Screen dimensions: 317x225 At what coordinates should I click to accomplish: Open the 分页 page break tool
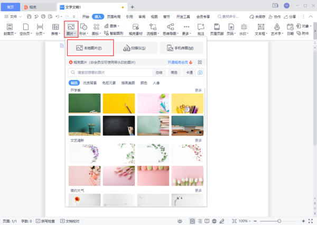40,29
